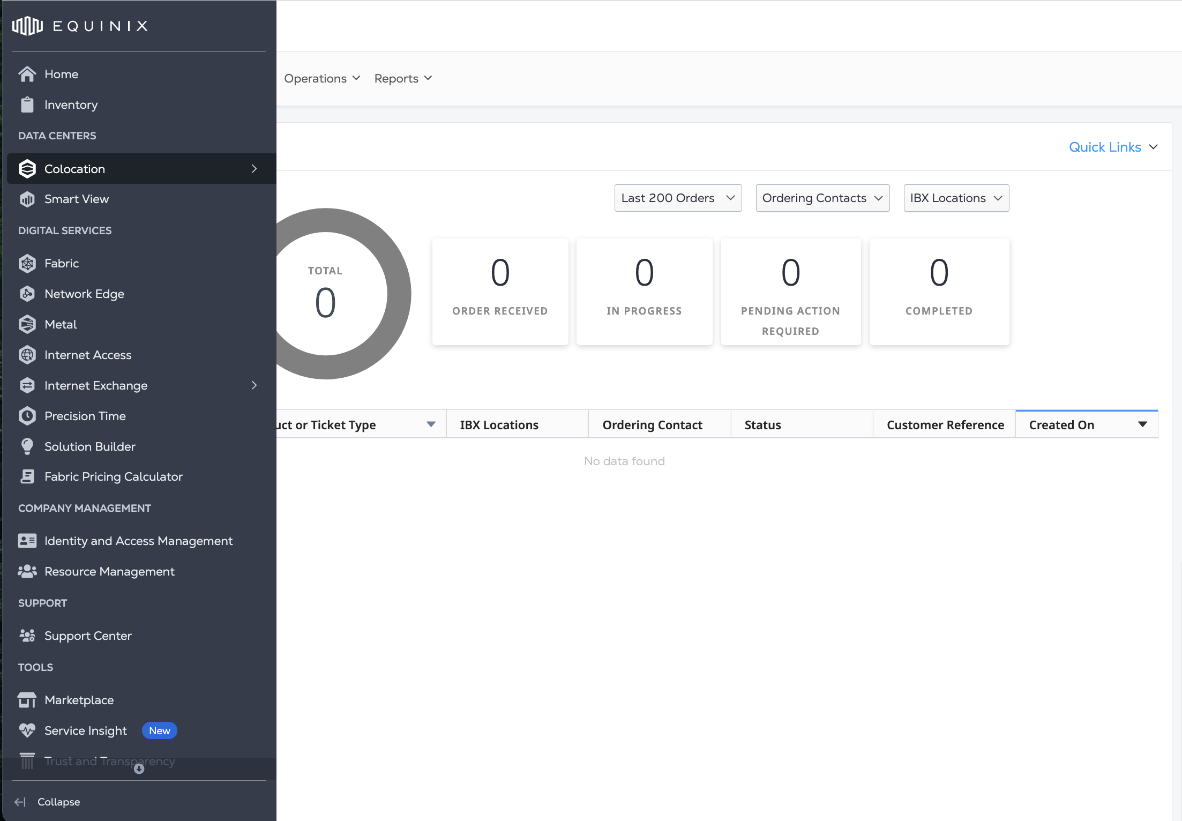Click the Fabric Pricing Calculator icon
The width and height of the screenshot is (1182, 821).
[x=27, y=476]
